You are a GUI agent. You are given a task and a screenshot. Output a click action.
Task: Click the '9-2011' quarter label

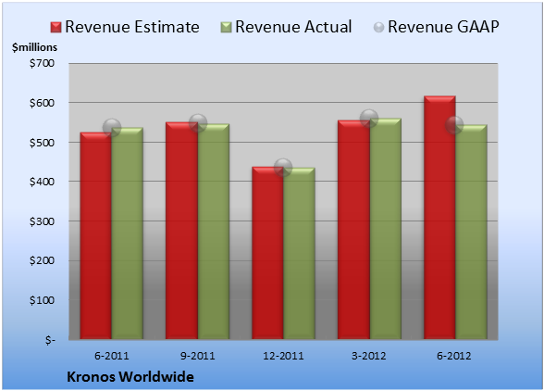coord(198,356)
